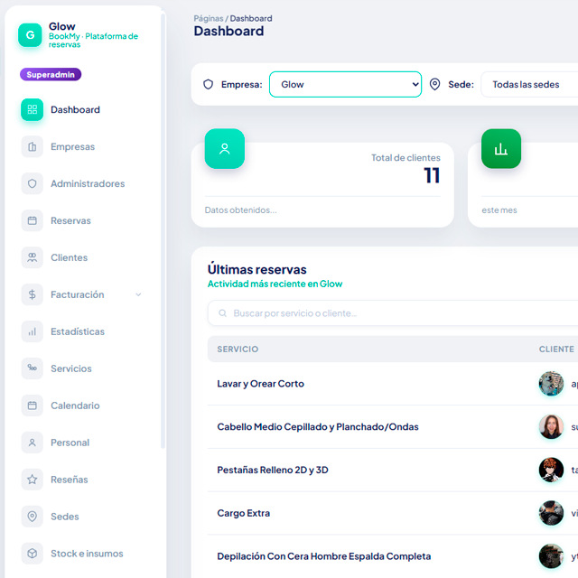Click BookMy Plataforma de reservas tagline

pos(93,40)
